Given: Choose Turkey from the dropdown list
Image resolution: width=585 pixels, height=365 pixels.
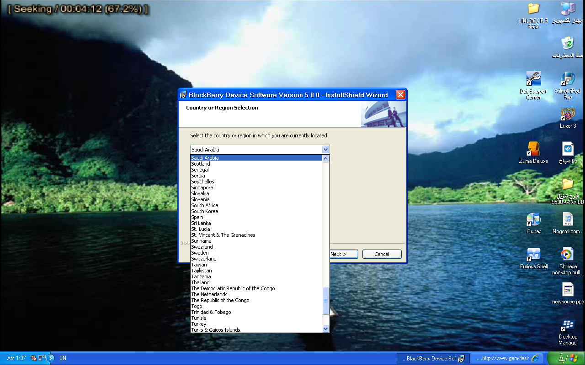Looking at the screenshot, I should (256, 324).
